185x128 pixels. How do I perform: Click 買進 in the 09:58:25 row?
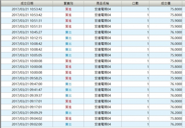[x=68, y=78]
